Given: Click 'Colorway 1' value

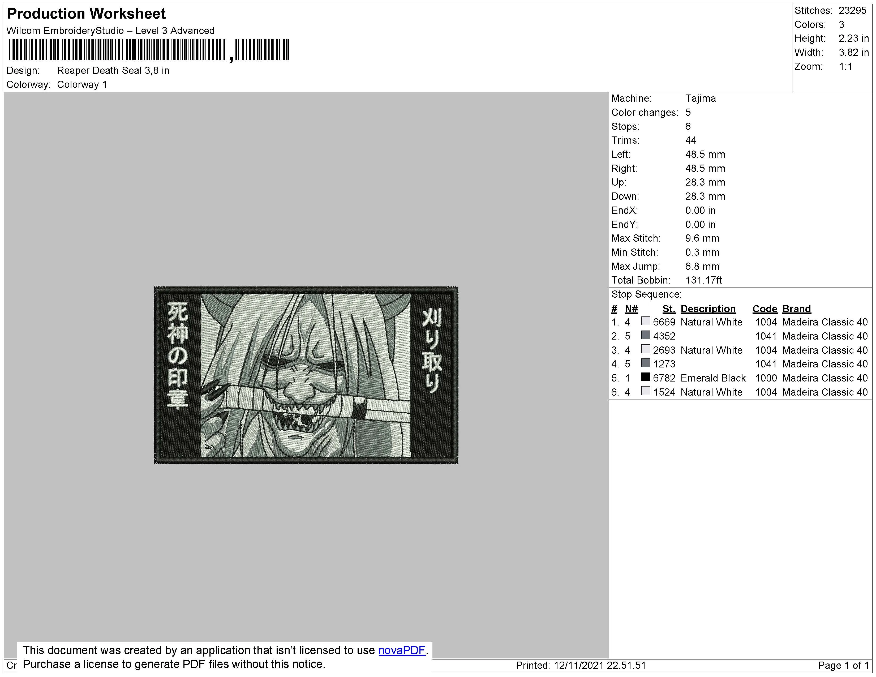Looking at the screenshot, I should (82, 85).
